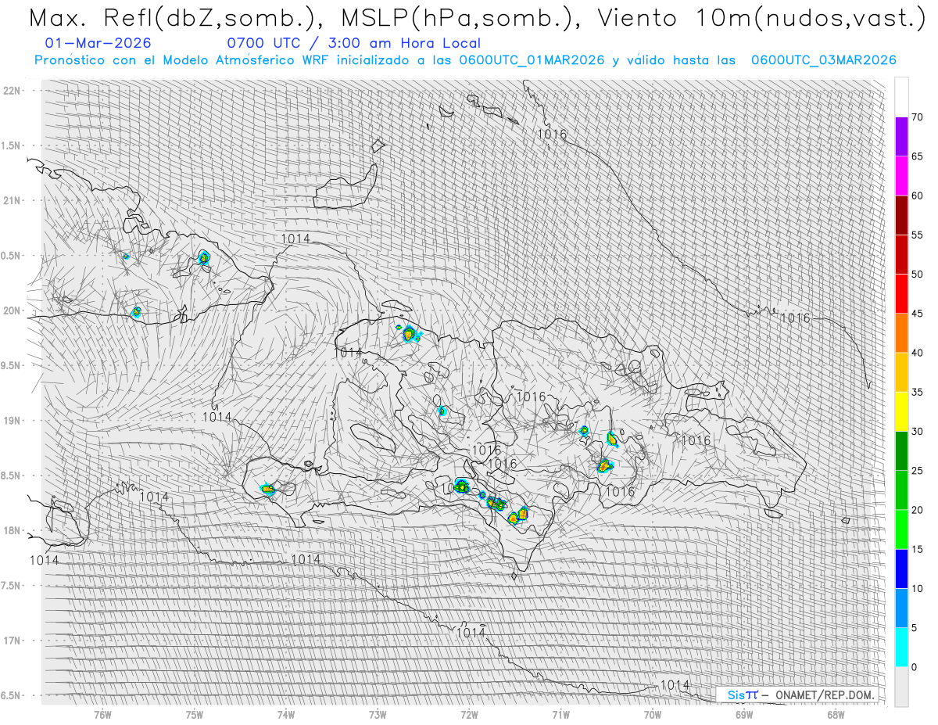
Task: Click the magenta 60–65 dBZ band
Action: [901, 176]
